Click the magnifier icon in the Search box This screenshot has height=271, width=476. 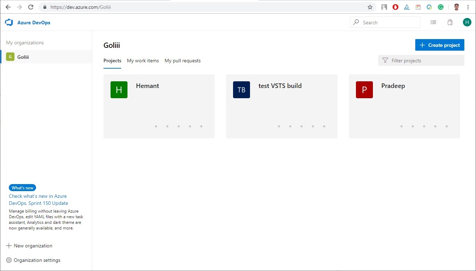click(356, 22)
